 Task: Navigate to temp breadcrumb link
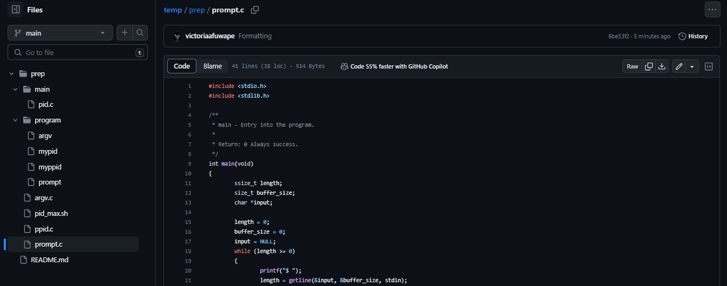pos(173,10)
